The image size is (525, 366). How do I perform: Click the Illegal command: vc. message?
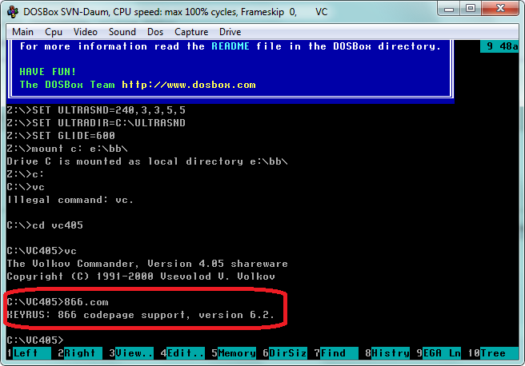pyautogui.click(x=70, y=200)
